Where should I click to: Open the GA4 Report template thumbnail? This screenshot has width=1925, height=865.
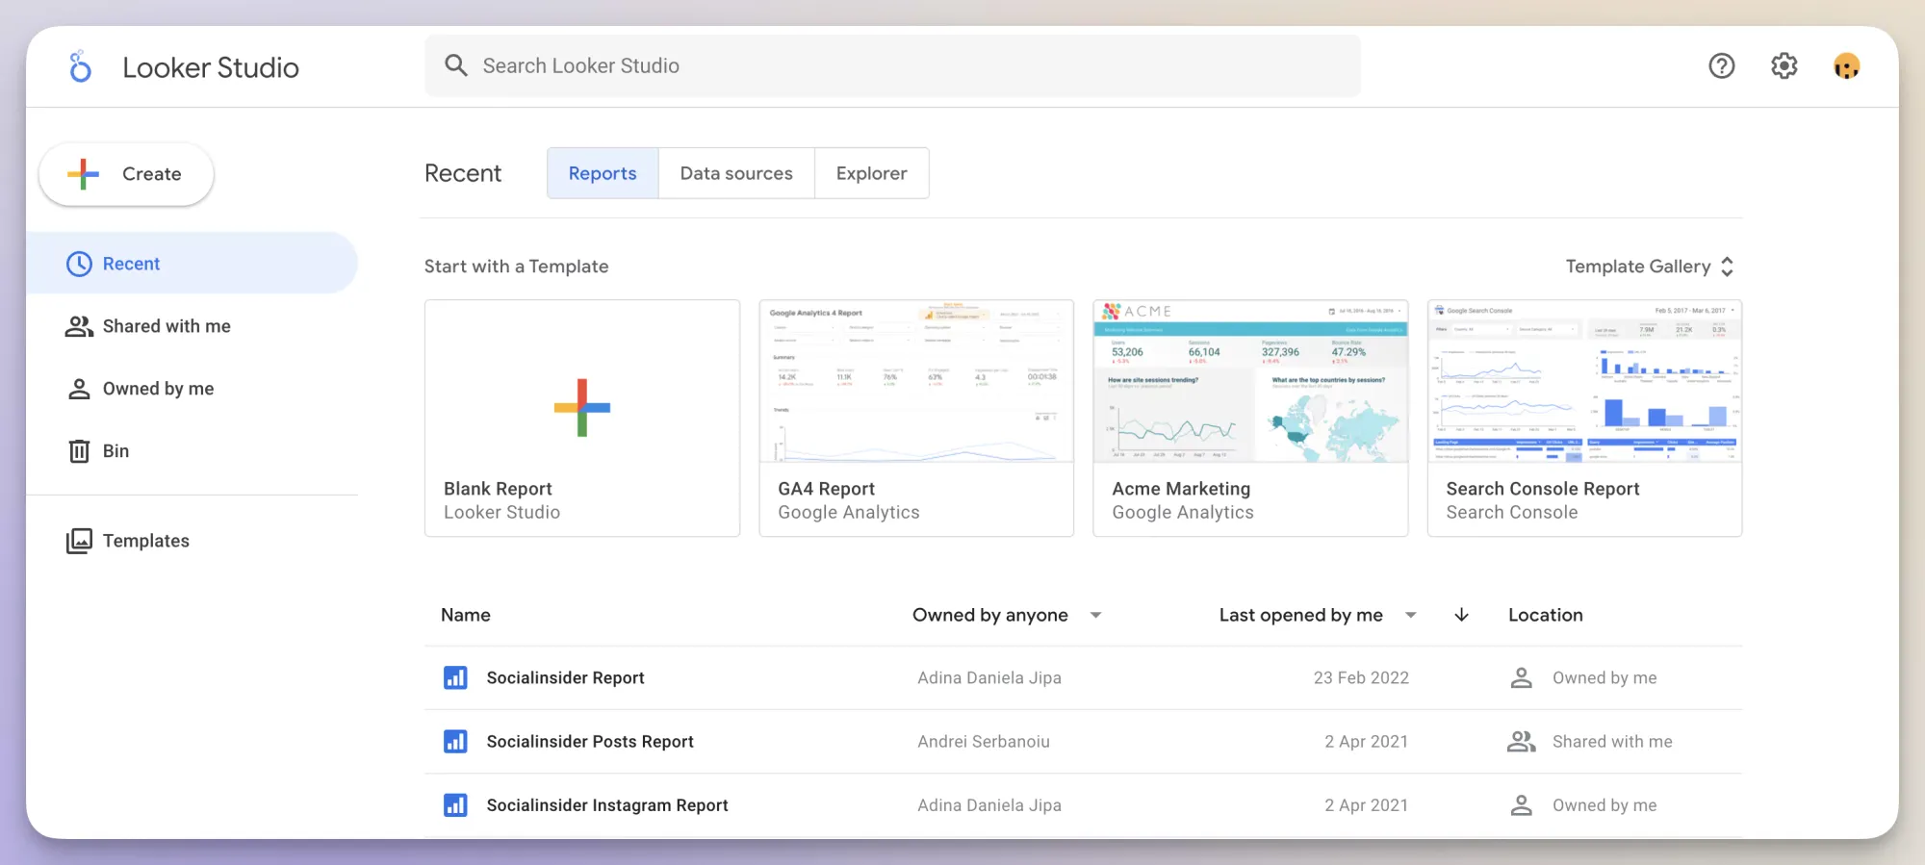tap(916, 382)
